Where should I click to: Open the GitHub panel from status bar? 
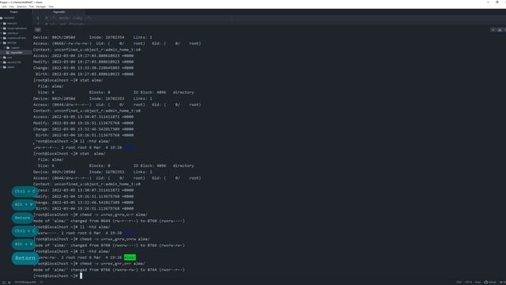[x=490, y=283]
